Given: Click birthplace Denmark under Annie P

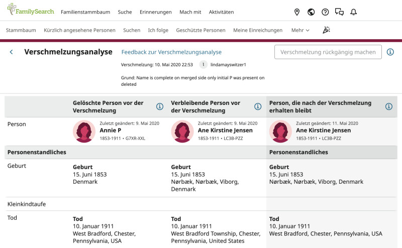Looking at the screenshot, I should pyautogui.click(x=85, y=182).
